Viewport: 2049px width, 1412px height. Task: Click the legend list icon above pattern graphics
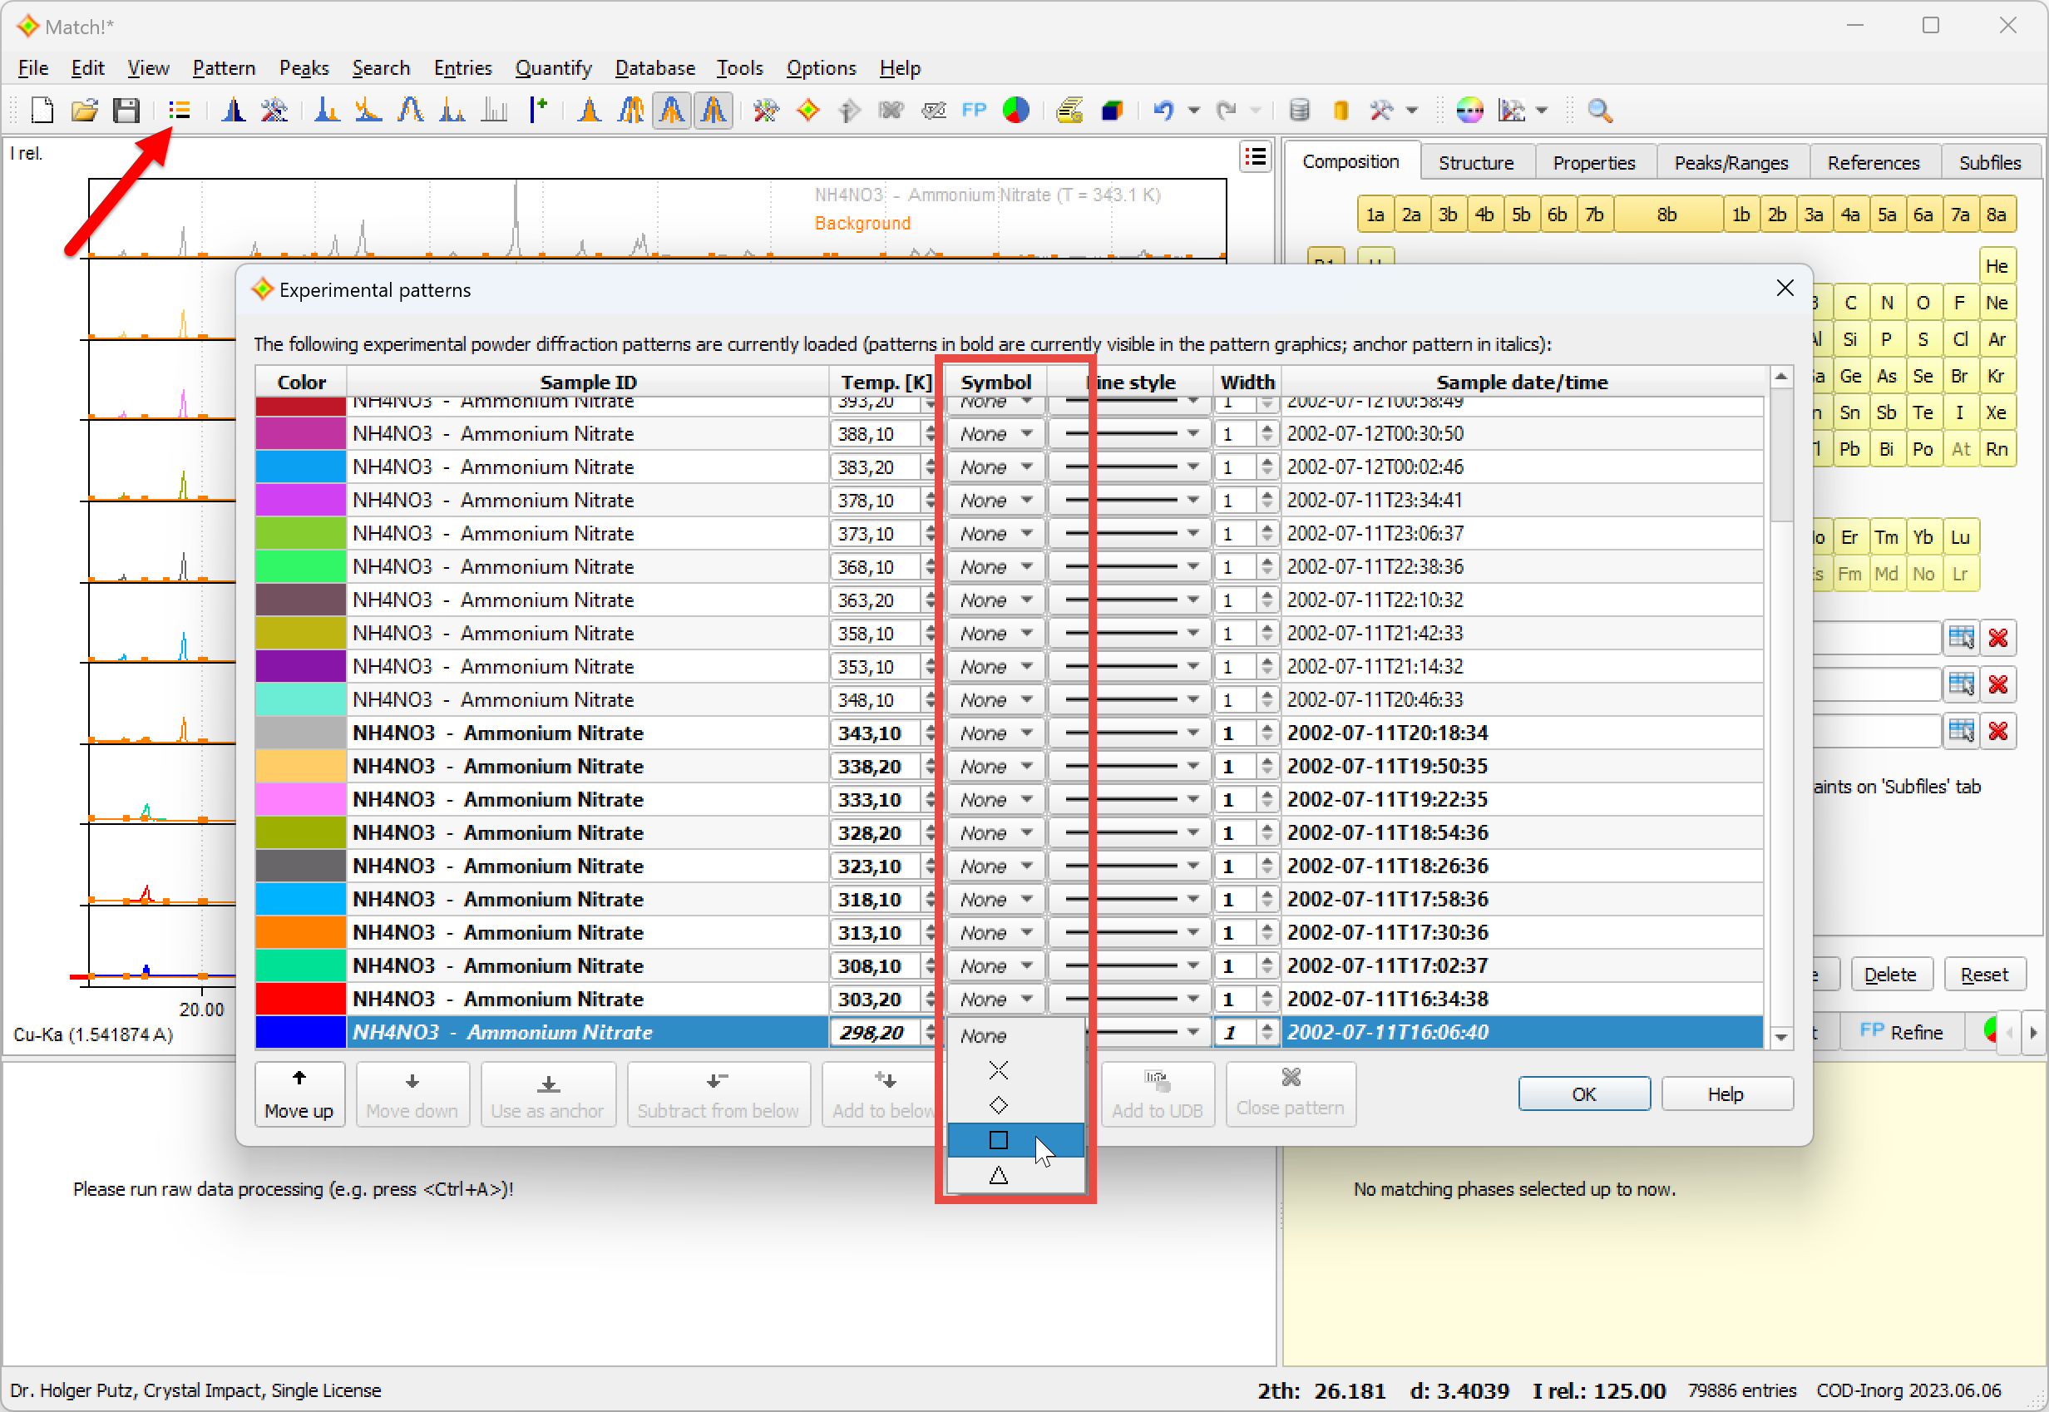tap(1255, 157)
